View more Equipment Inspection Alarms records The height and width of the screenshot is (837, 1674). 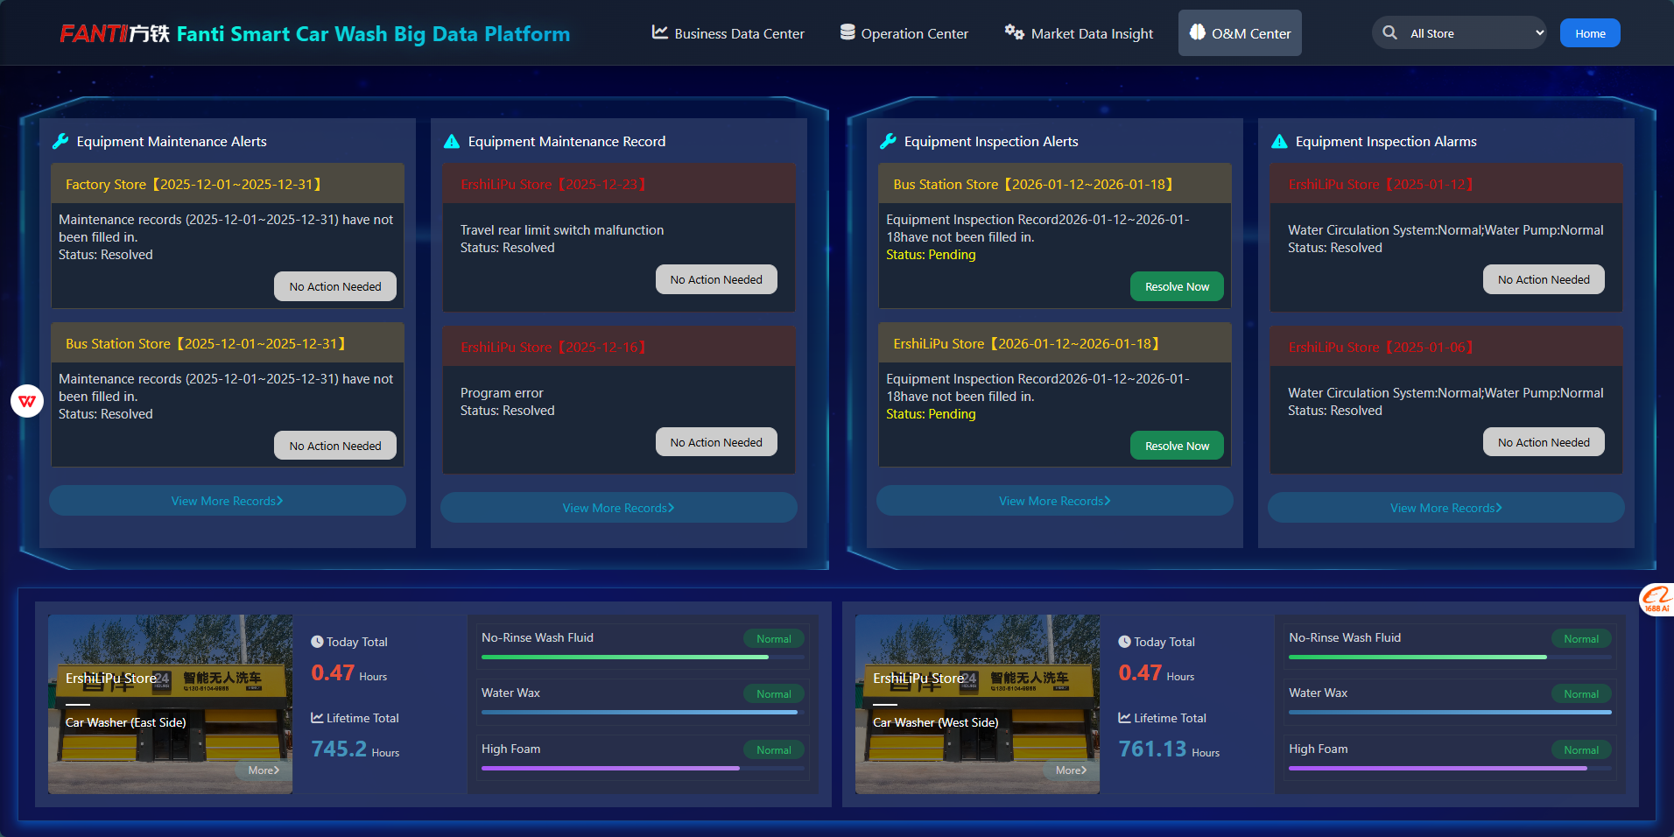[x=1445, y=508]
